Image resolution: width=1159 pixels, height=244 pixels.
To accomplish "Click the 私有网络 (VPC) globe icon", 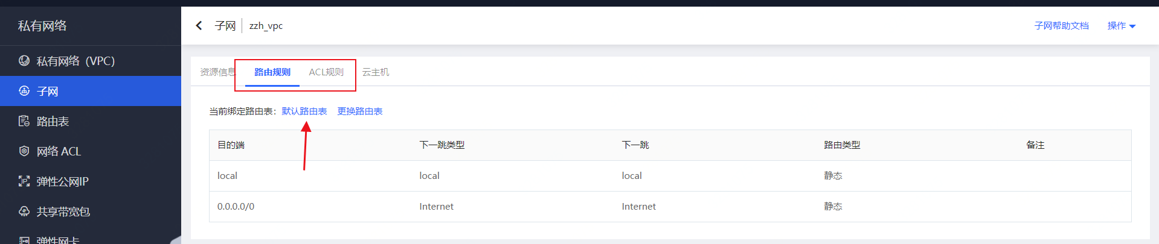I will click(24, 60).
